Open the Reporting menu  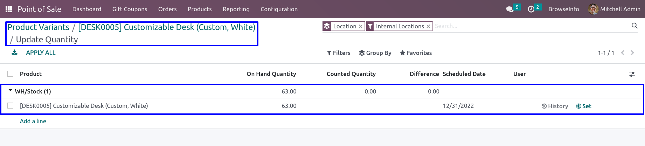(236, 9)
